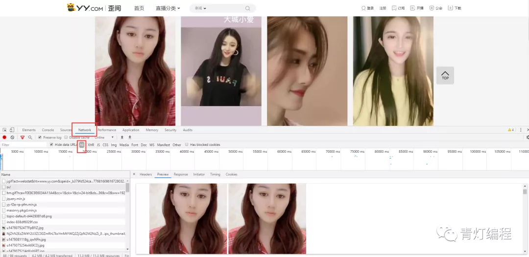Show the request Timing tab
Viewport: 529px width, 257px height.
(x=215, y=174)
